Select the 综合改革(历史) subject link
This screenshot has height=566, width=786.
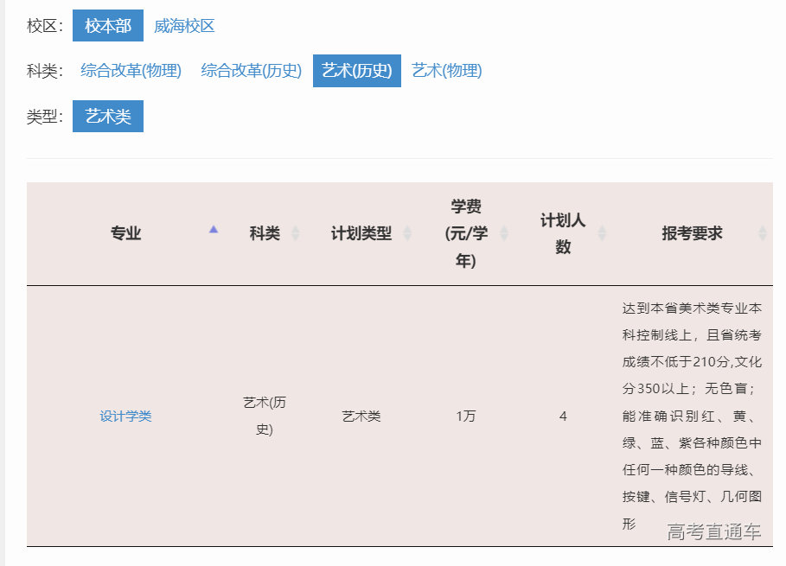tap(251, 70)
